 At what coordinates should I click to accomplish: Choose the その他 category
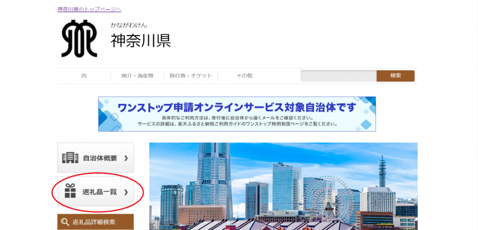244,76
